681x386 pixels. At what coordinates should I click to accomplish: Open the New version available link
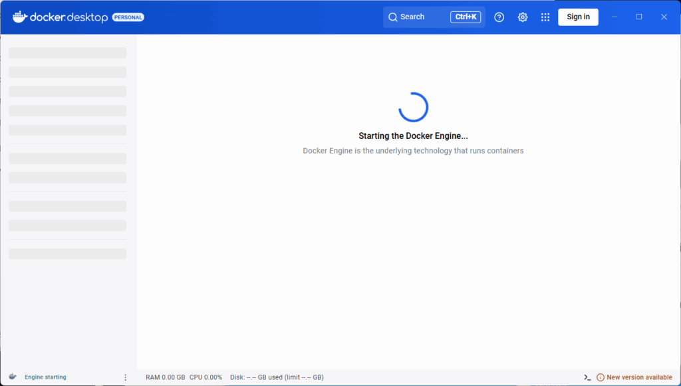coord(639,377)
